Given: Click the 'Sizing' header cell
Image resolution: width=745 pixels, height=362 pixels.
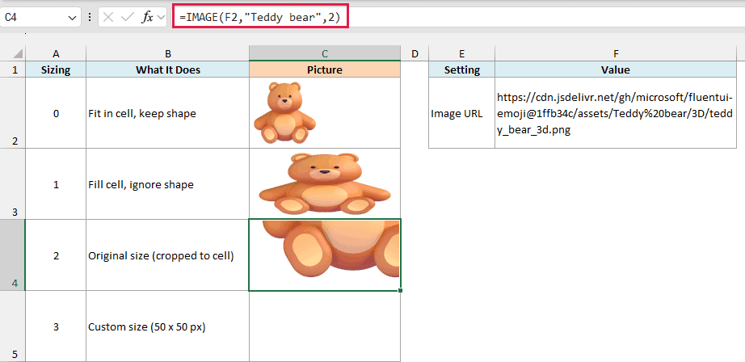Looking at the screenshot, I should tap(56, 69).
